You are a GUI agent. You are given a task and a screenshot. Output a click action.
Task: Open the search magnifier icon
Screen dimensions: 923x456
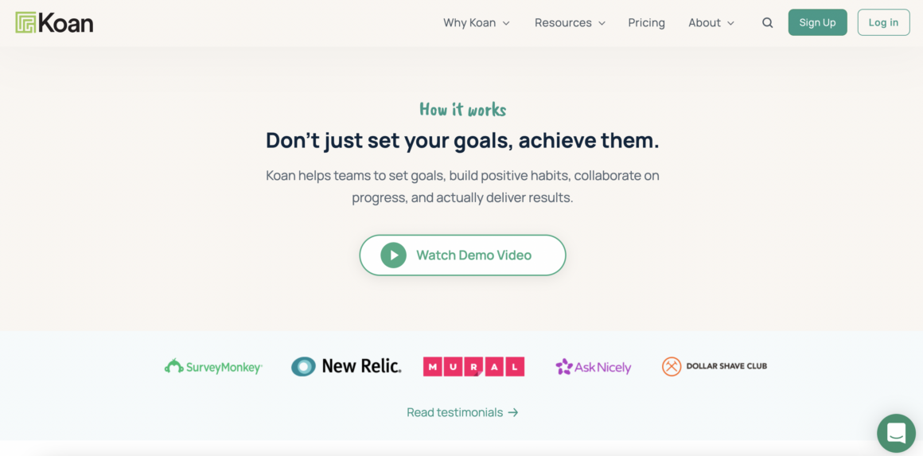point(768,23)
